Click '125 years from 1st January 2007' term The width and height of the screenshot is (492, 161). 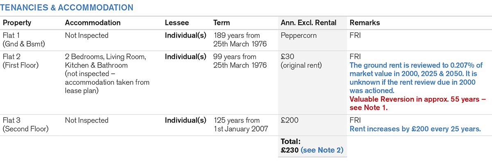(241, 124)
